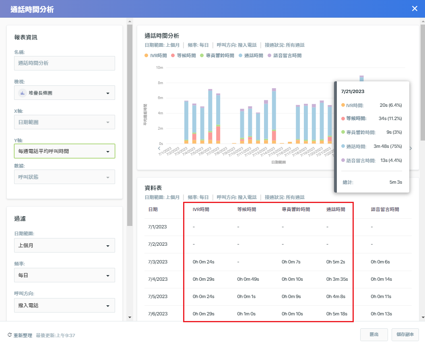The width and height of the screenshot is (425, 348).
Task: Click the right panel vertical scrollbar thumb
Action: tap(423, 82)
